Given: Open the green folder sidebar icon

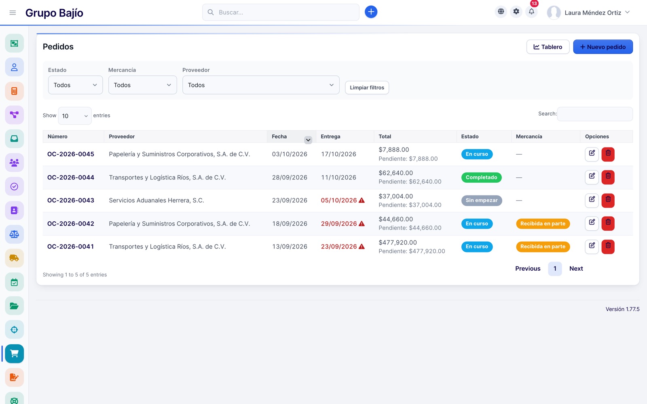Looking at the screenshot, I should click(14, 306).
